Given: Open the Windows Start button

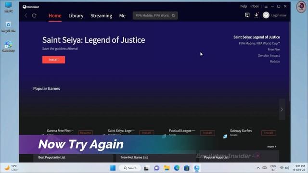Looking at the screenshot, I should coord(113,168).
